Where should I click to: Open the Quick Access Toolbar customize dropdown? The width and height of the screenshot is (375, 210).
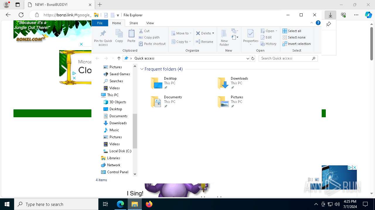tap(118, 15)
